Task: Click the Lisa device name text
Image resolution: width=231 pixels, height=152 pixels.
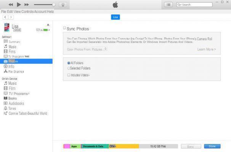Action: 15,26
